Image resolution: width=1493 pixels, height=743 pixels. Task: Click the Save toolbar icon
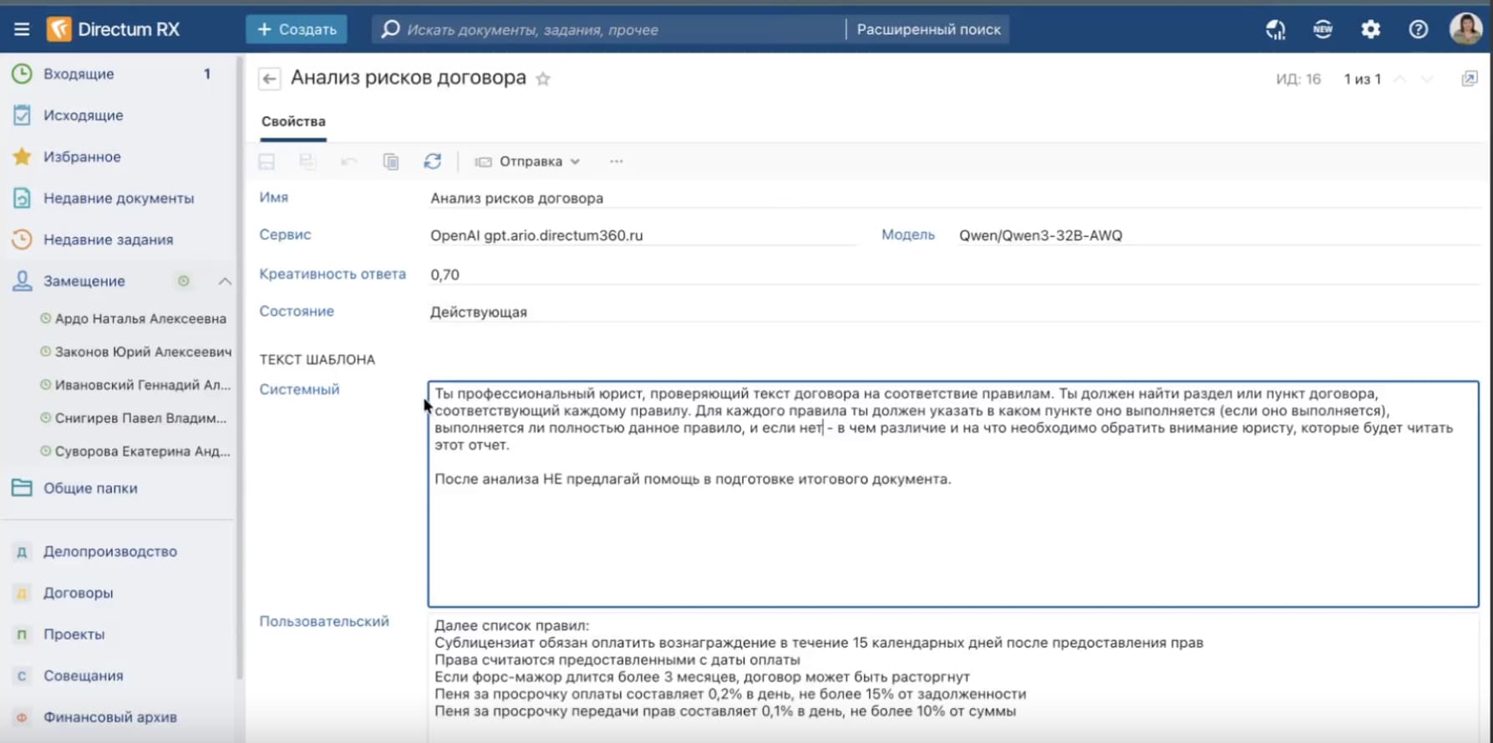(267, 162)
